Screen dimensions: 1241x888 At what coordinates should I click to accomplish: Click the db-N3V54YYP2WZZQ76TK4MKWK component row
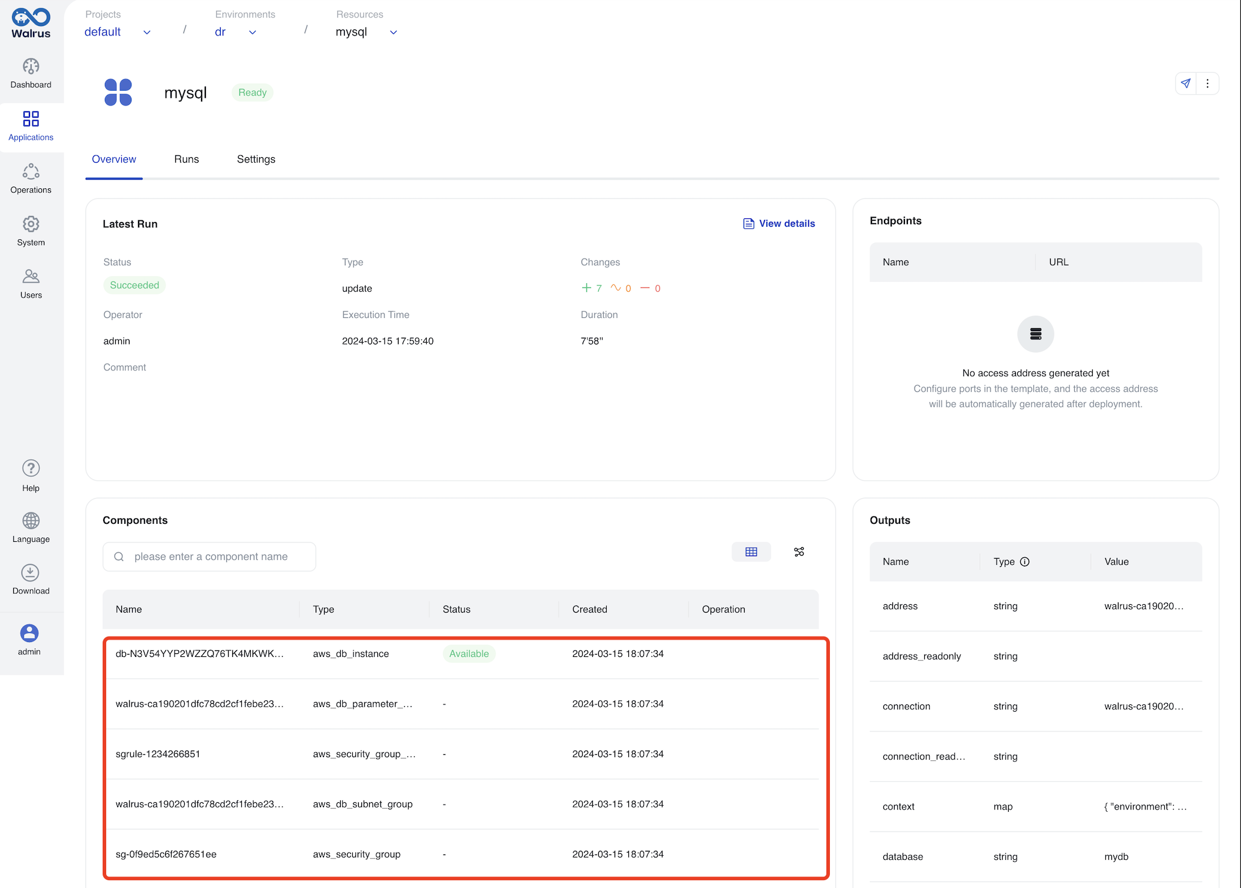(460, 653)
